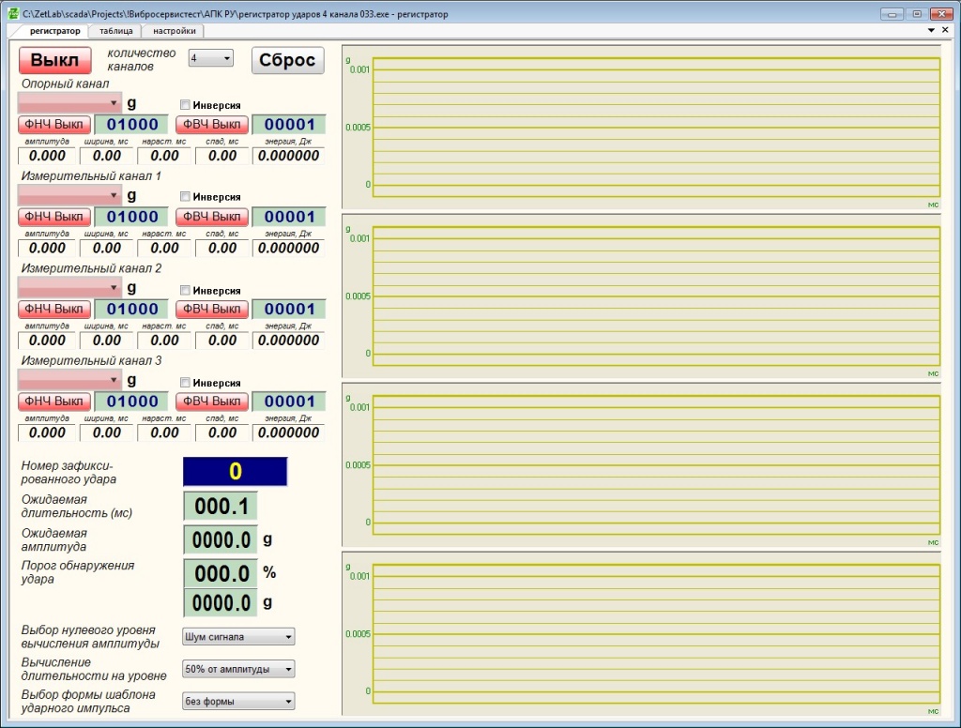961x728 pixels.
Task: Close the регистратор window
Action: pyautogui.click(x=941, y=13)
